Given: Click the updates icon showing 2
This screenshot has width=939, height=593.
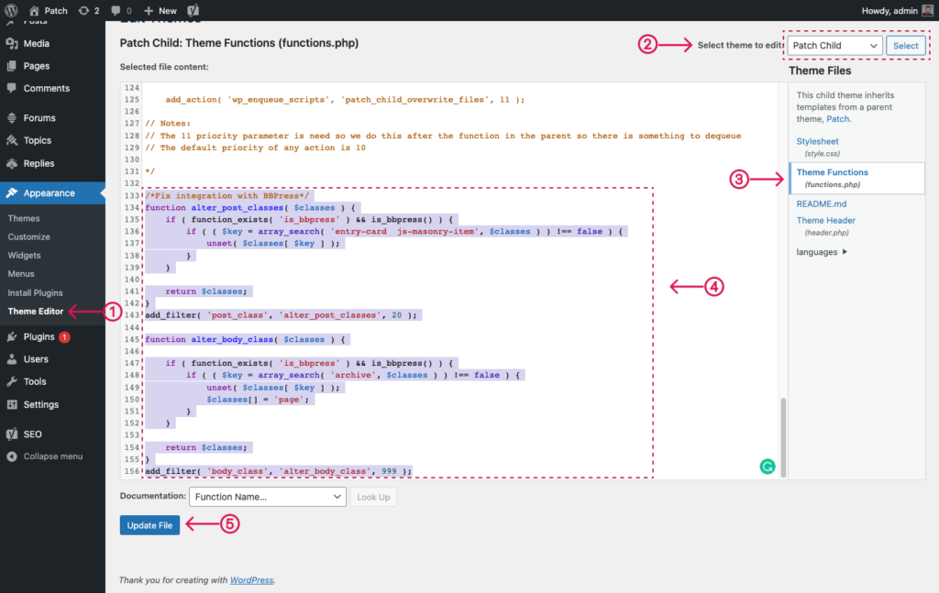Looking at the screenshot, I should (x=84, y=10).
